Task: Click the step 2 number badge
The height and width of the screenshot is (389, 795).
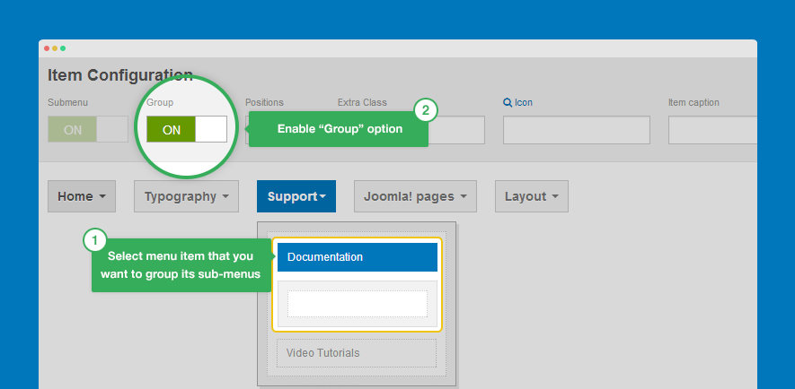Action: click(x=426, y=110)
